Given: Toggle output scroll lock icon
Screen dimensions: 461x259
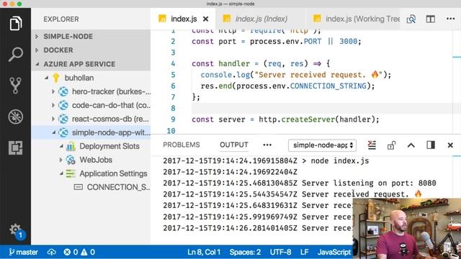Looking at the screenshot, I should point(391,145).
